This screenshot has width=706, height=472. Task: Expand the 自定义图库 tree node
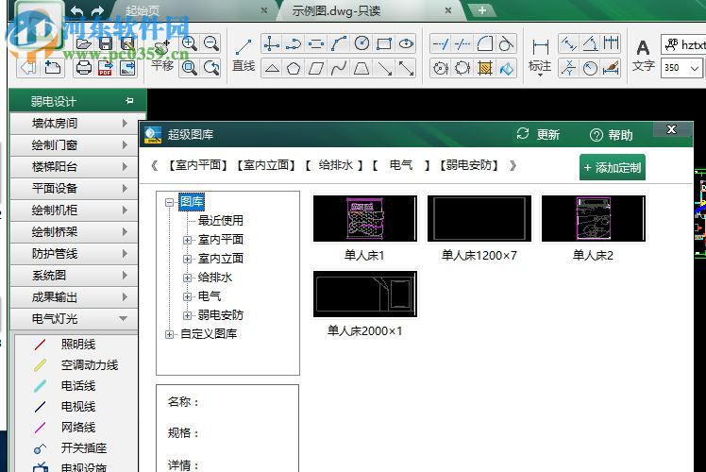(169, 334)
